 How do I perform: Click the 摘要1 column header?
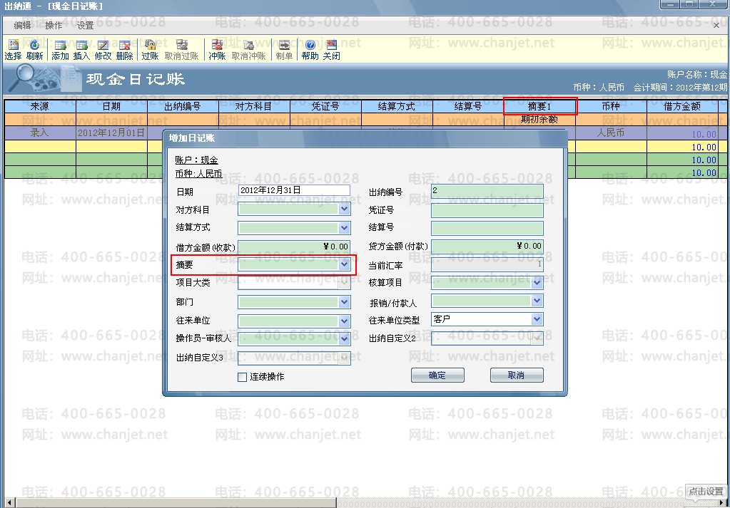tap(540, 106)
